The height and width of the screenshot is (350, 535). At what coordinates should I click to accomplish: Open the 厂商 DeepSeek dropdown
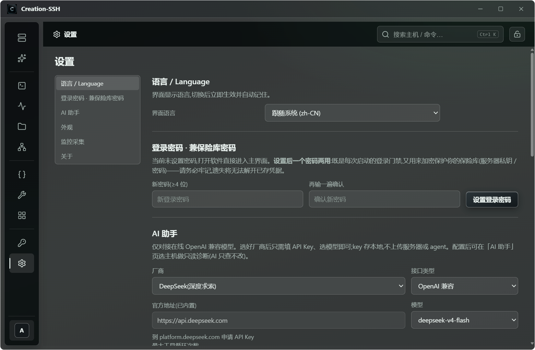[279, 286]
